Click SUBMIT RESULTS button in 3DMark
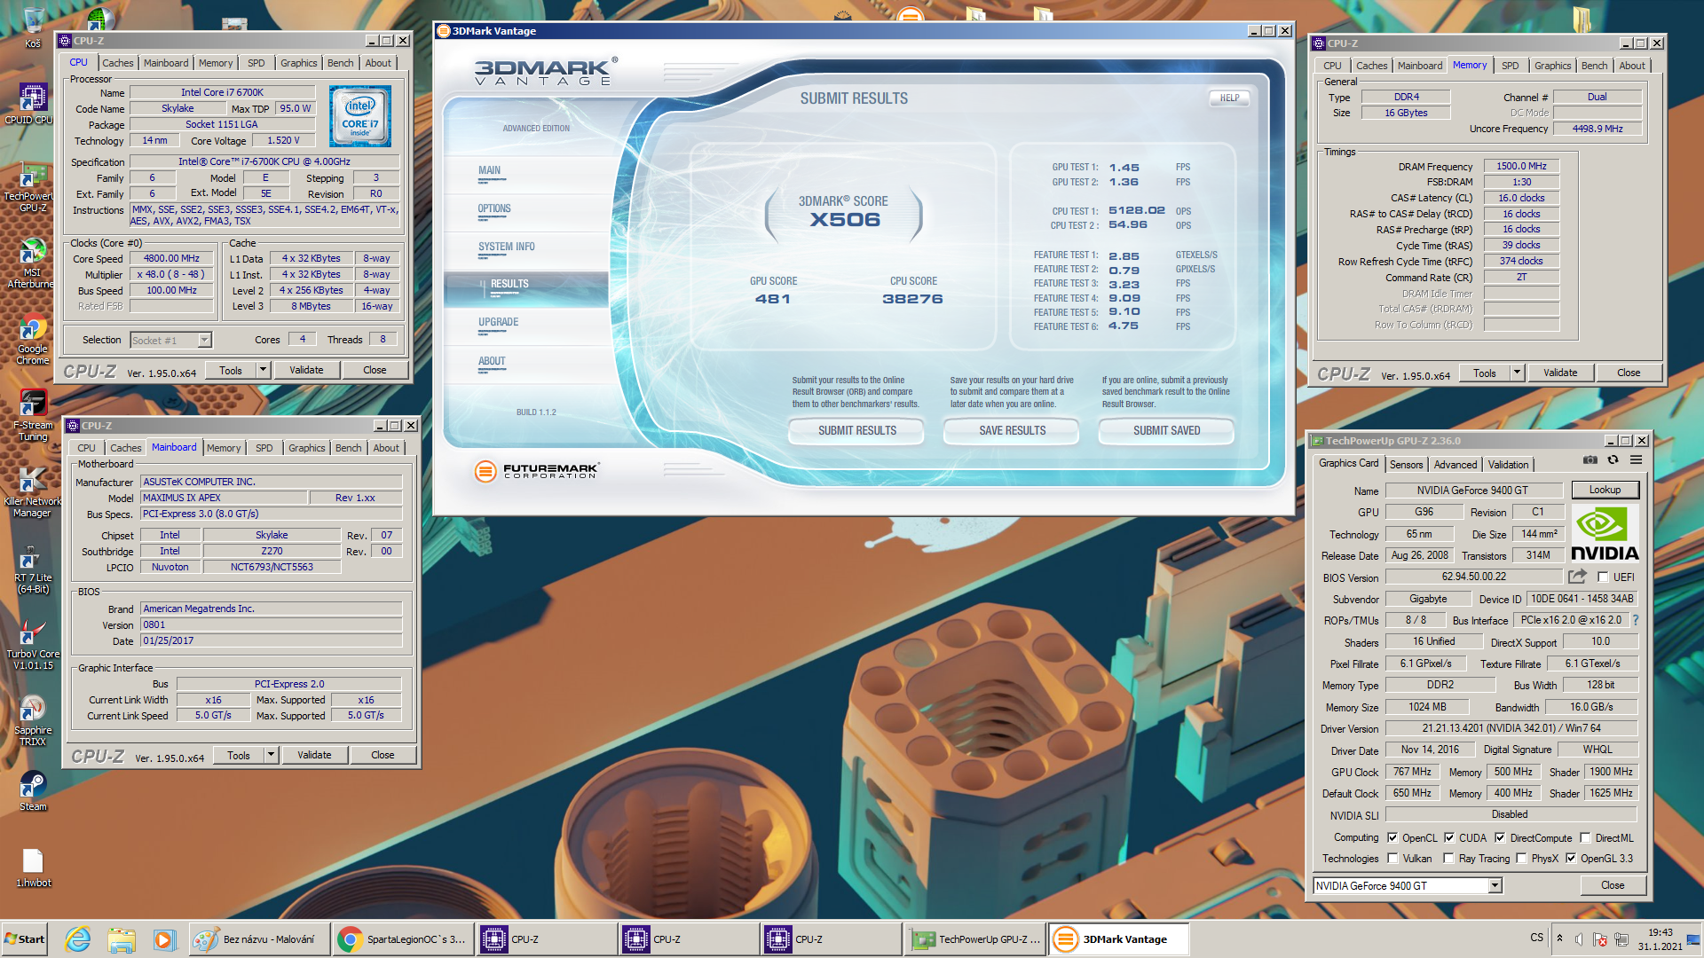The width and height of the screenshot is (1704, 958). 857,430
